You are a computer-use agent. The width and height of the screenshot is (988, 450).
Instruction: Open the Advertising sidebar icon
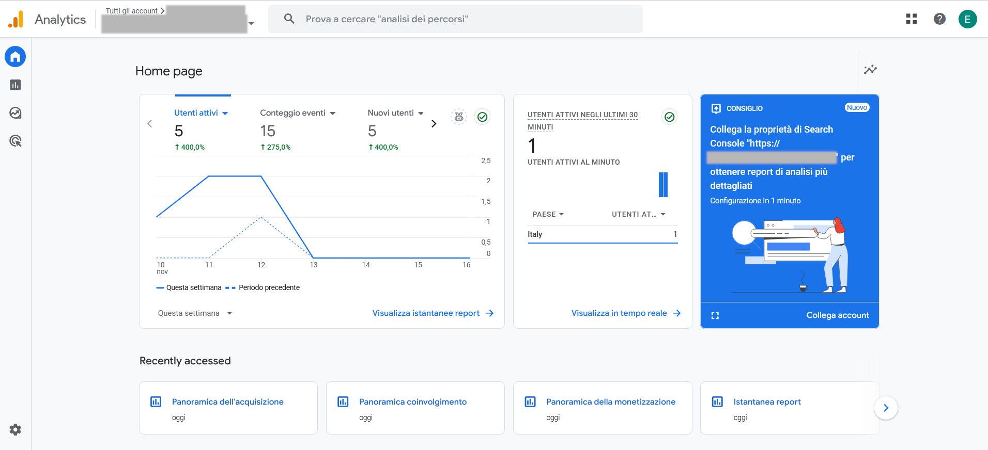click(16, 141)
